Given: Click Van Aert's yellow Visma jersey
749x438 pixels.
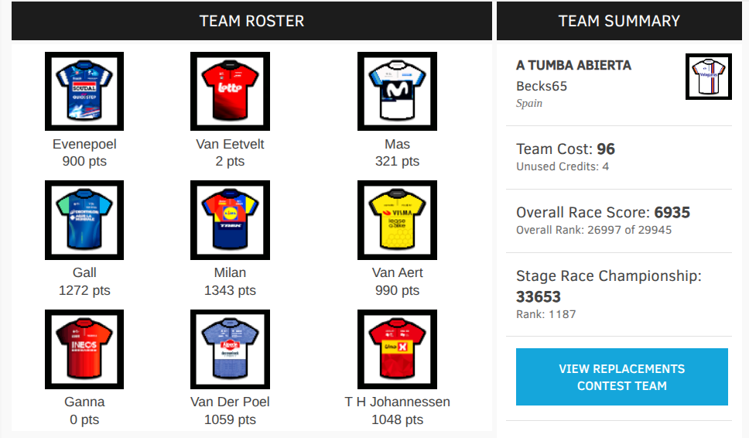Looking at the screenshot, I should point(397,221).
